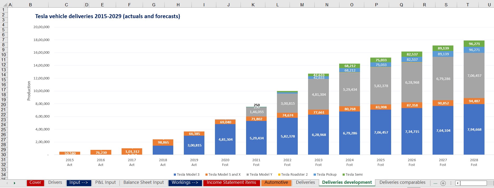
Task: Click the 2028 blue bar labeled 7,94,668
Action: (474, 129)
